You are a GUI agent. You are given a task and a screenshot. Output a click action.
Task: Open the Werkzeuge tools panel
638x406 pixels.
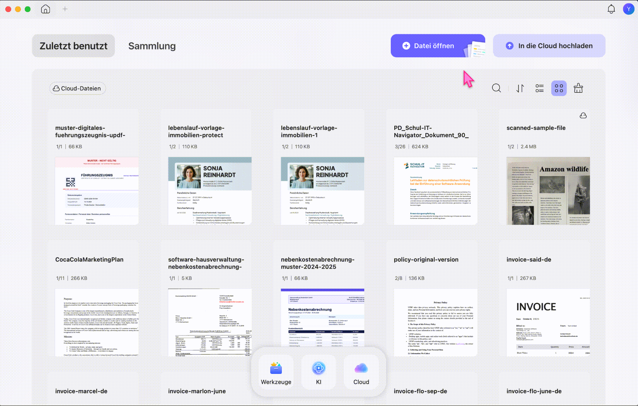pyautogui.click(x=276, y=373)
